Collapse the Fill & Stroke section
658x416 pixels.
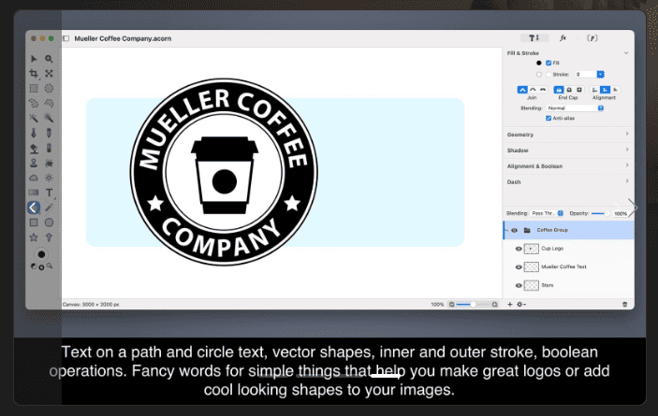(625, 53)
